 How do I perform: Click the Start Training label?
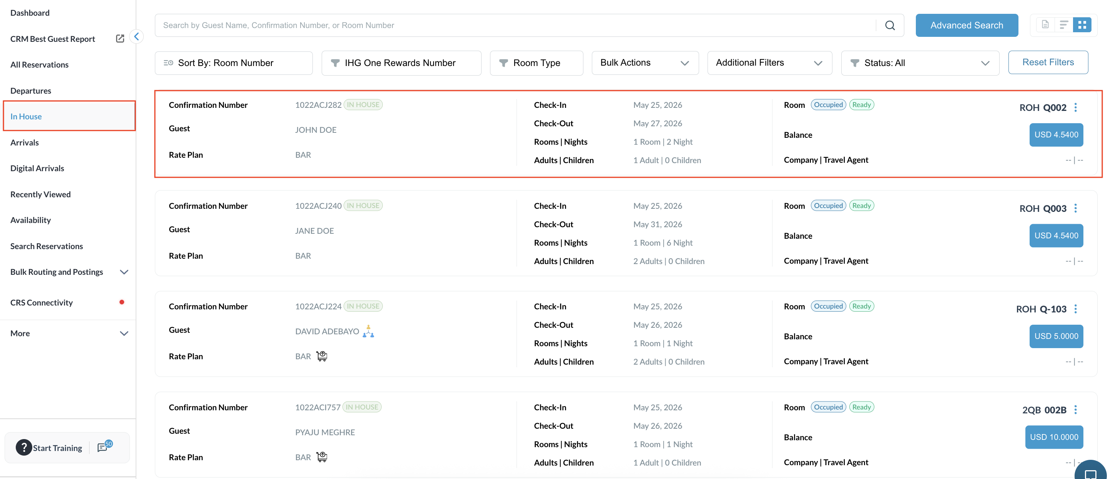pos(58,448)
